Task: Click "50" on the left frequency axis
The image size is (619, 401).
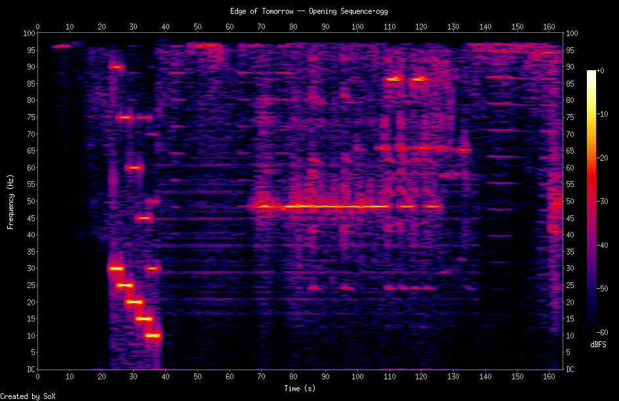Action: pyautogui.click(x=31, y=201)
